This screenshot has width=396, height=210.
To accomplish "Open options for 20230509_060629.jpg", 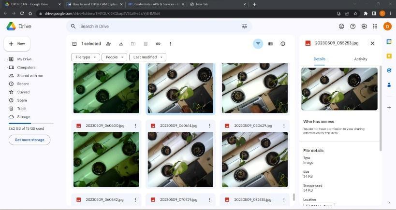I will pyautogui.click(x=284, y=126).
